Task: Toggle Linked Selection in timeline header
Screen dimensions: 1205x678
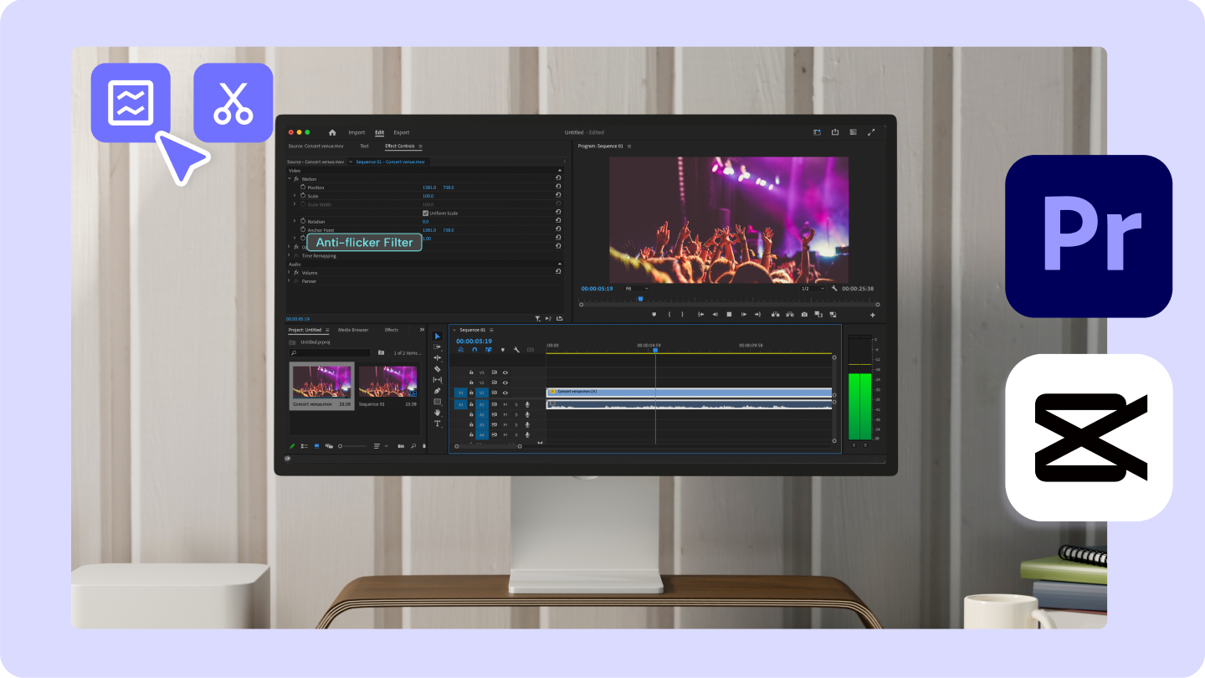Action: [x=489, y=350]
